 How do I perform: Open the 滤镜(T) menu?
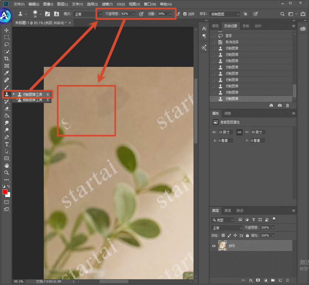point(107,4)
